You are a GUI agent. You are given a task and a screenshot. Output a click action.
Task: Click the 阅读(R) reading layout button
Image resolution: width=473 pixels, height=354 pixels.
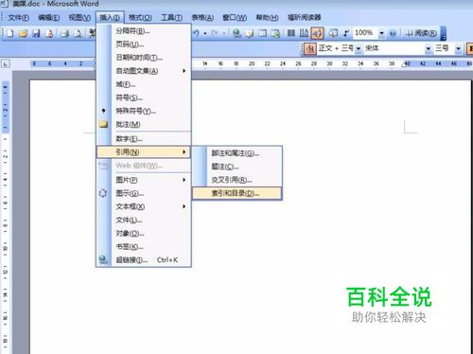(421, 33)
